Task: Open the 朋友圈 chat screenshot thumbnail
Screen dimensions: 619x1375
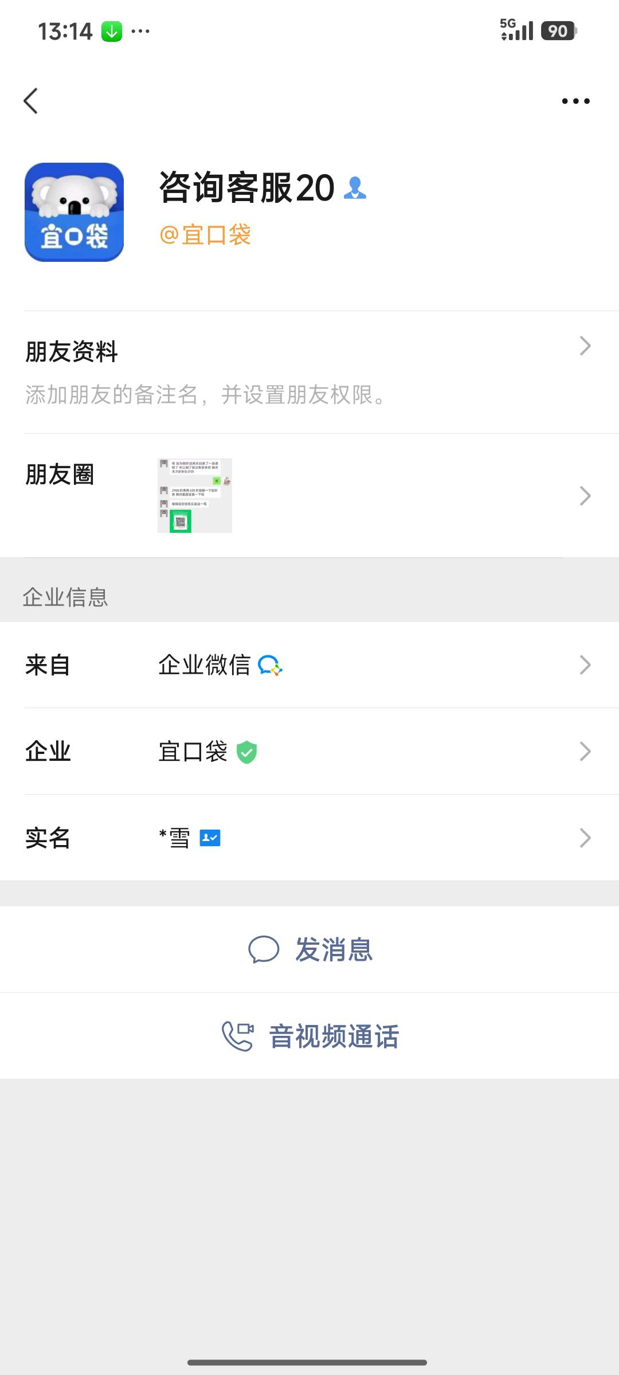Action: (x=195, y=496)
